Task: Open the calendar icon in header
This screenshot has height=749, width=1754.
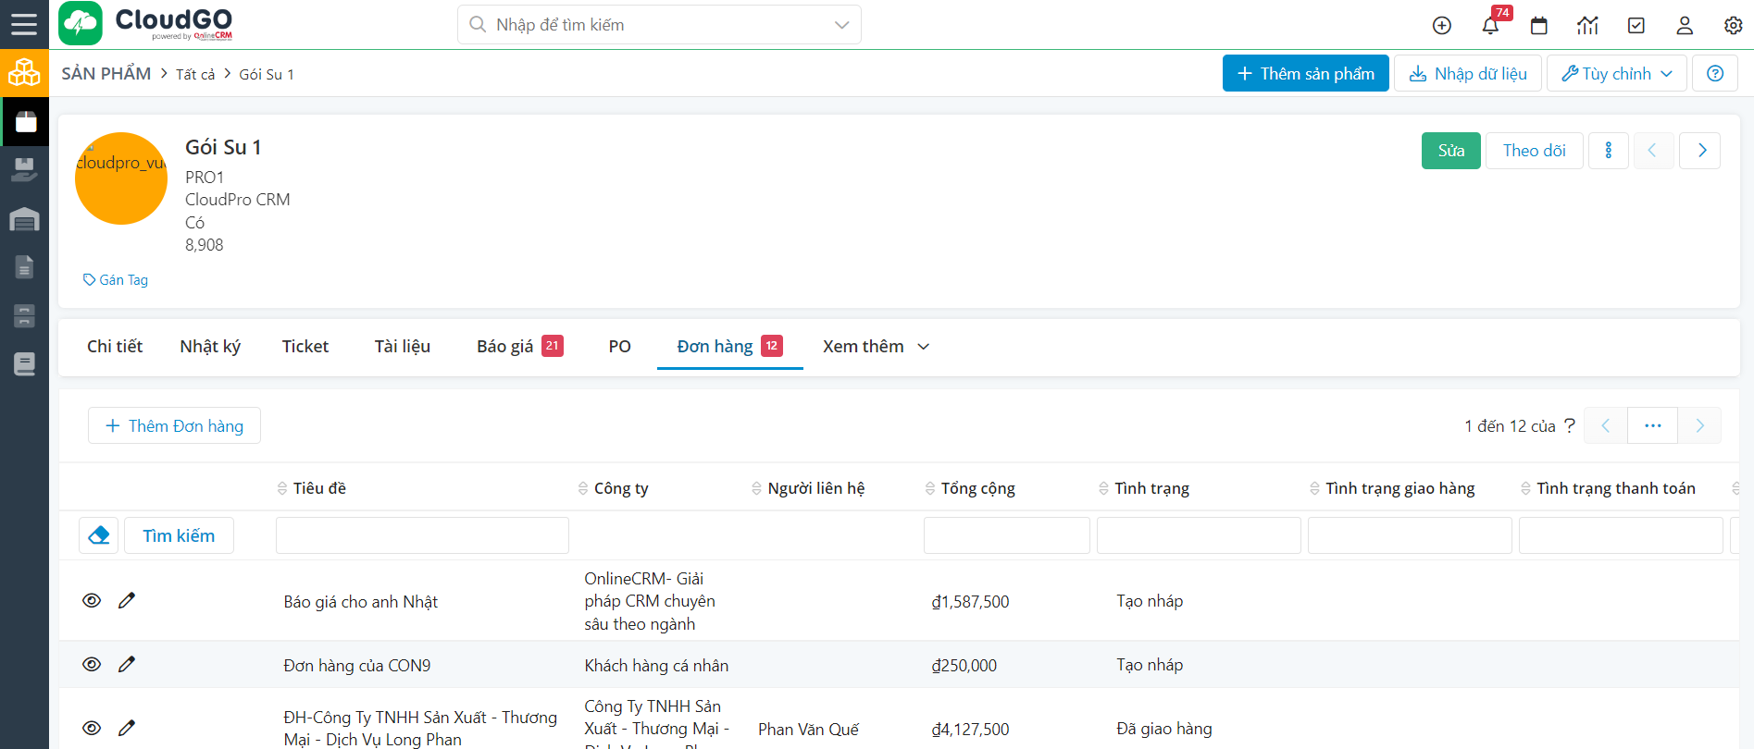Action: point(1539,26)
